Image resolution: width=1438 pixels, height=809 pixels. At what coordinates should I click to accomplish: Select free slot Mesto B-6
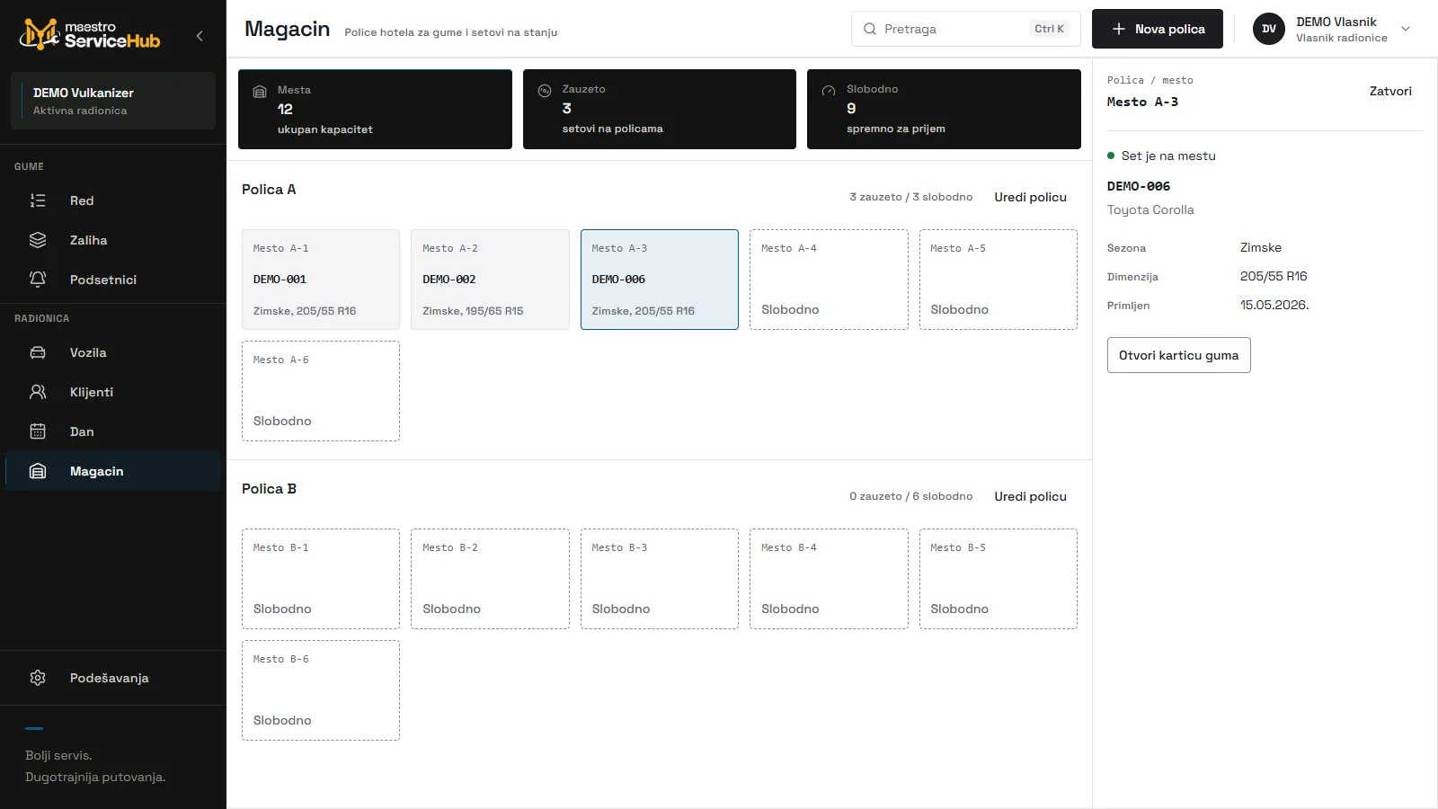(x=321, y=690)
